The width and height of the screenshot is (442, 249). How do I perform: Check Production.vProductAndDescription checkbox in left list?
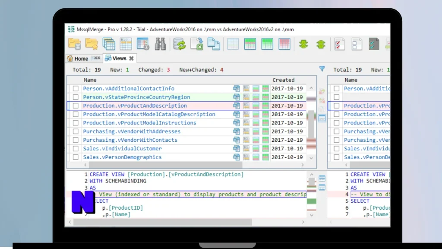pyautogui.click(x=76, y=105)
